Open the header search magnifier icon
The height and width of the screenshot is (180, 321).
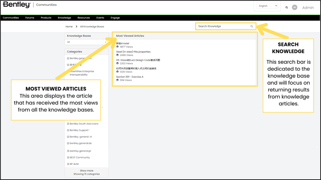[287, 8]
